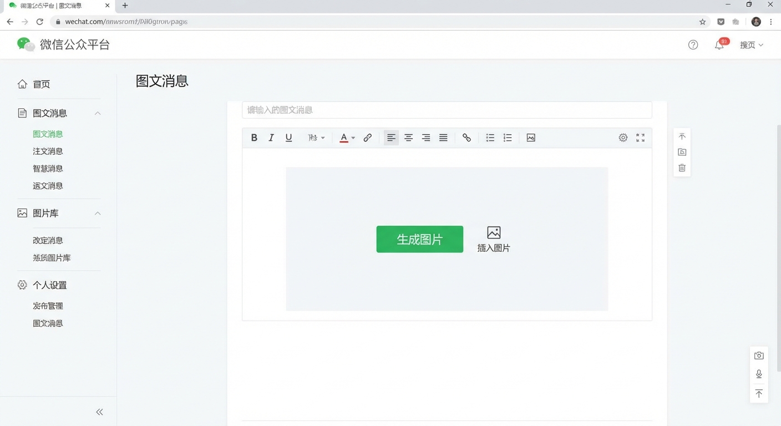Open 发布管理 under 个人设置

pos(48,306)
